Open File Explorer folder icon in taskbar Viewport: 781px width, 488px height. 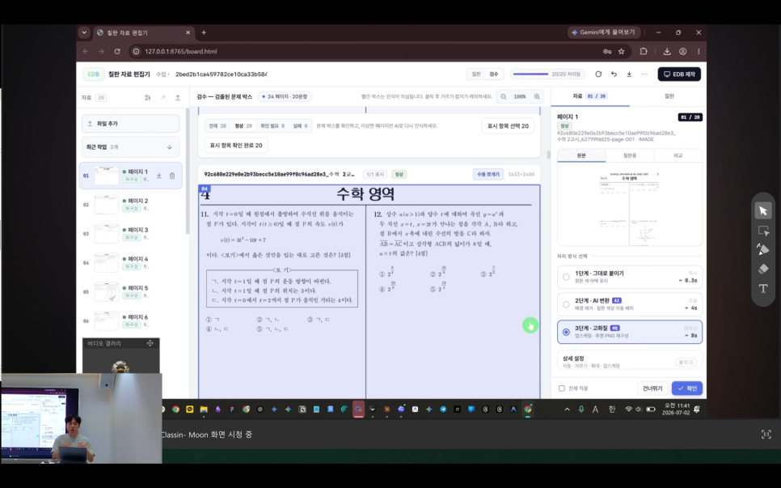204,409
